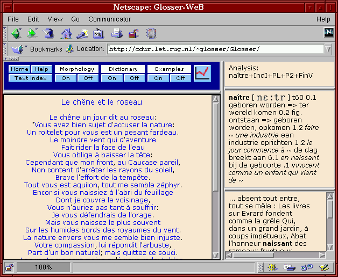The height and width of the screenshot is (277, 338).
Task: Open the Communicator menu
Action: (x=109, y=19)
